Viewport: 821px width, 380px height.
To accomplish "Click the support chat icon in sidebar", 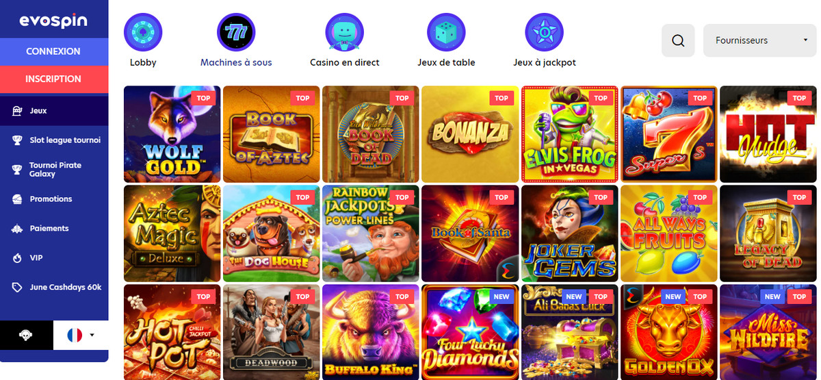I will point(26,335).
